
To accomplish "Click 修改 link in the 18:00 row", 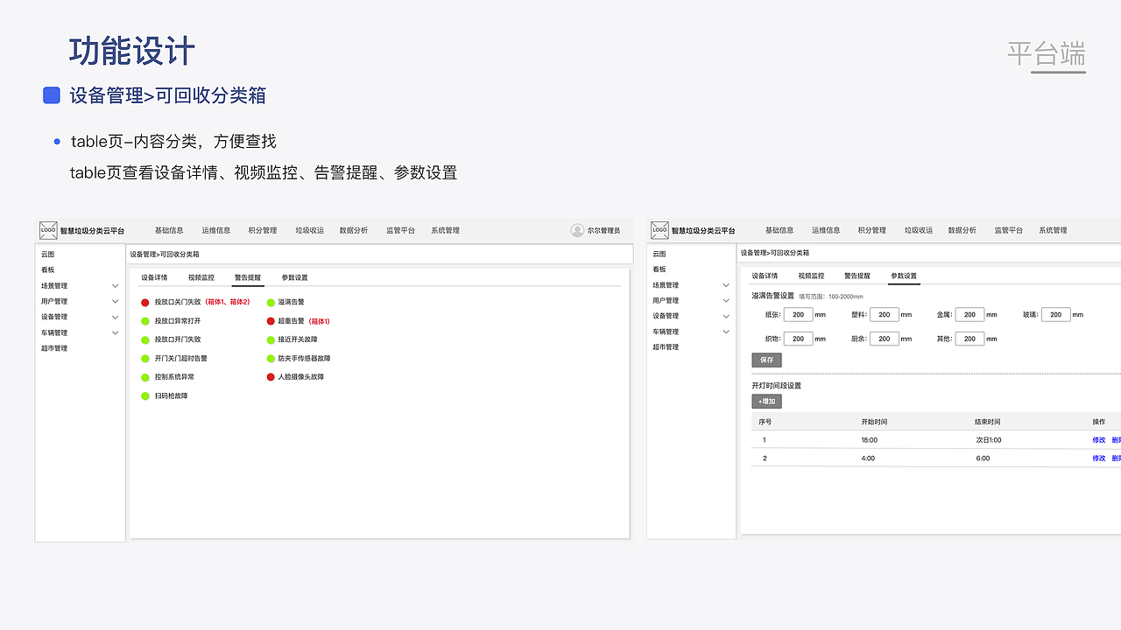I will [x=1098, y=440].
